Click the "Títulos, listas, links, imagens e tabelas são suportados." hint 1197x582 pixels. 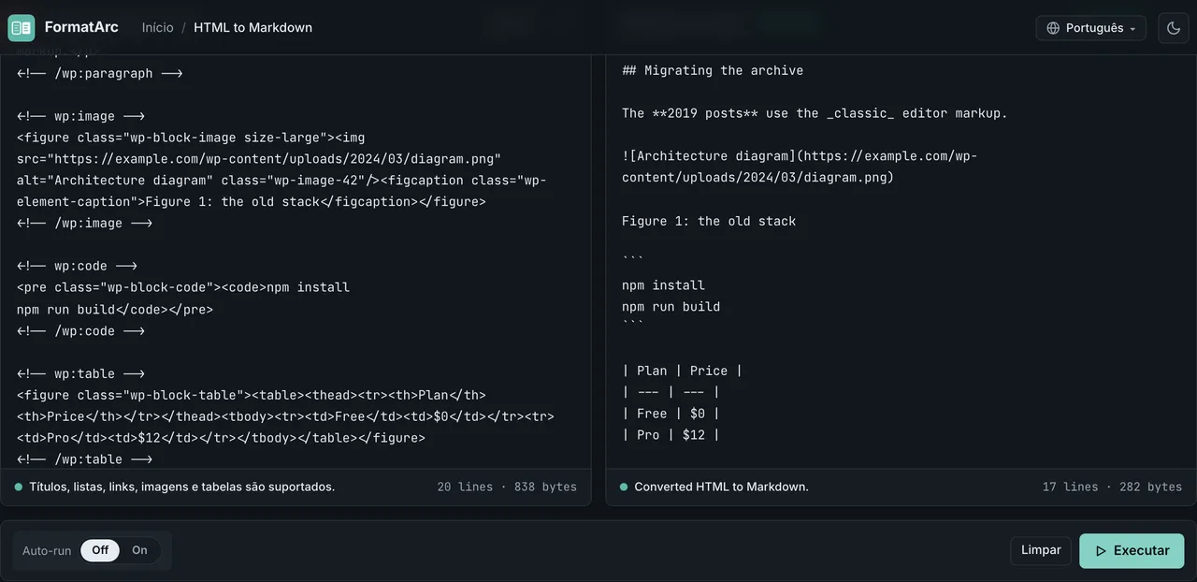181,487
